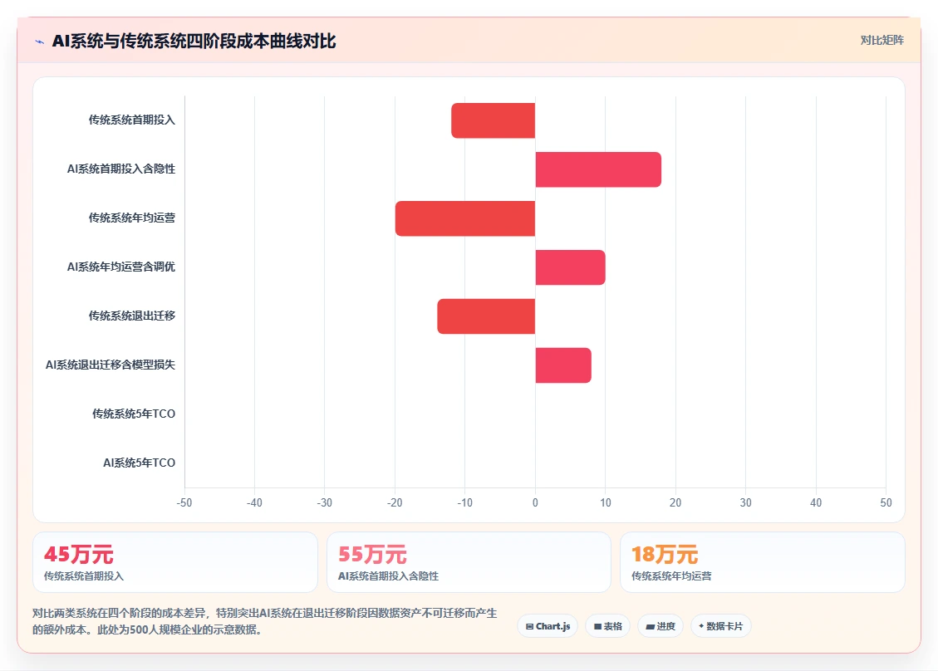Image resolution: width=938 pixels, height=671 pixels.
Task: Click the -20 tick on the x-axis
Action: 395,503
